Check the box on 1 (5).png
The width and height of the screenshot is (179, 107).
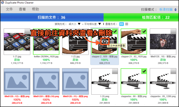(115, 71)
